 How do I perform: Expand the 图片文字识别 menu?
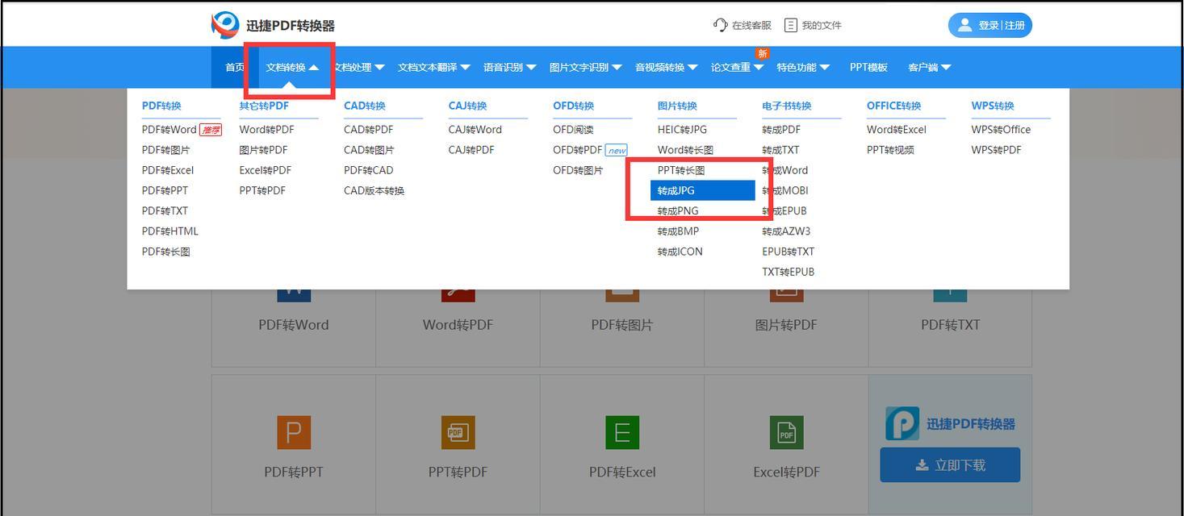(x=586, y=67)
